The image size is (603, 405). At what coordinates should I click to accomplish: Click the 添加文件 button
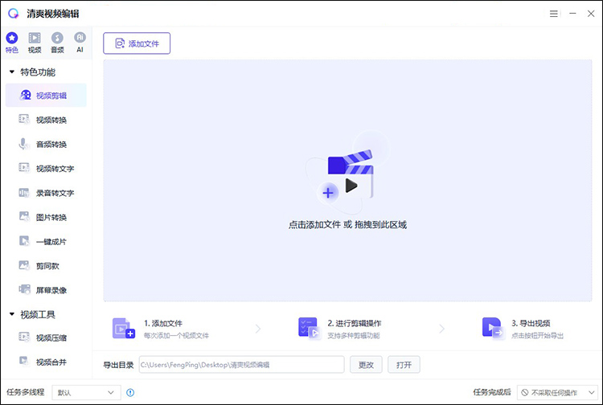[137, 43]
